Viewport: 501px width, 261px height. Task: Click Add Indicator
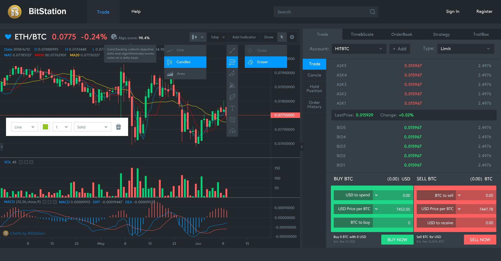pyautogui.click(x=244, y=37)
